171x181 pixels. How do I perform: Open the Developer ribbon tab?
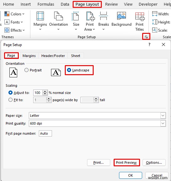pyautogui.click(x=148, y=4)
